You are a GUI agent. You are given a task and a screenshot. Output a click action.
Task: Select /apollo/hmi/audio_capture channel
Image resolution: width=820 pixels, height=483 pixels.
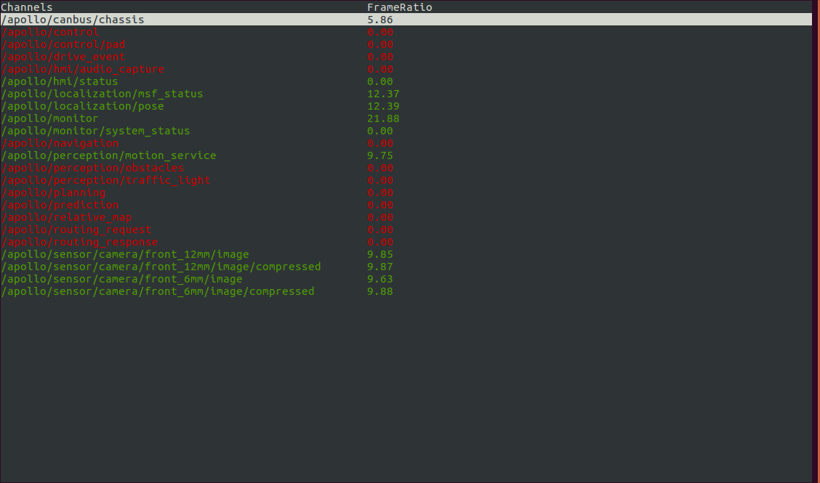tap(83, 70)
